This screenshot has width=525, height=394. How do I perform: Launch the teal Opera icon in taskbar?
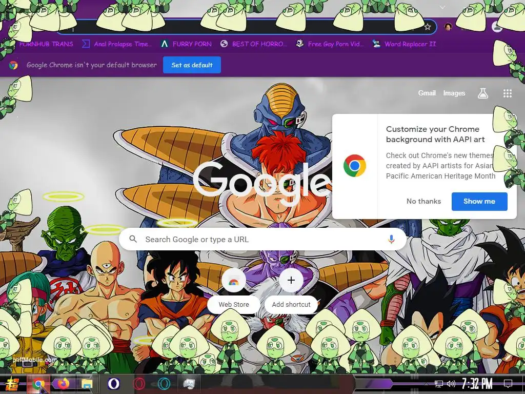[164, 384]
